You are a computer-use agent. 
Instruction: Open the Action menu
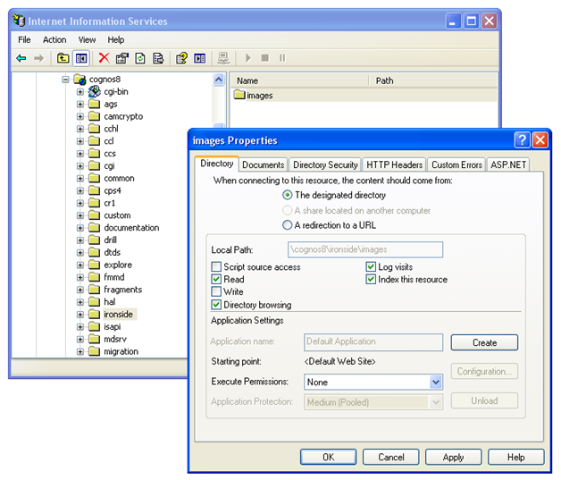54,39
